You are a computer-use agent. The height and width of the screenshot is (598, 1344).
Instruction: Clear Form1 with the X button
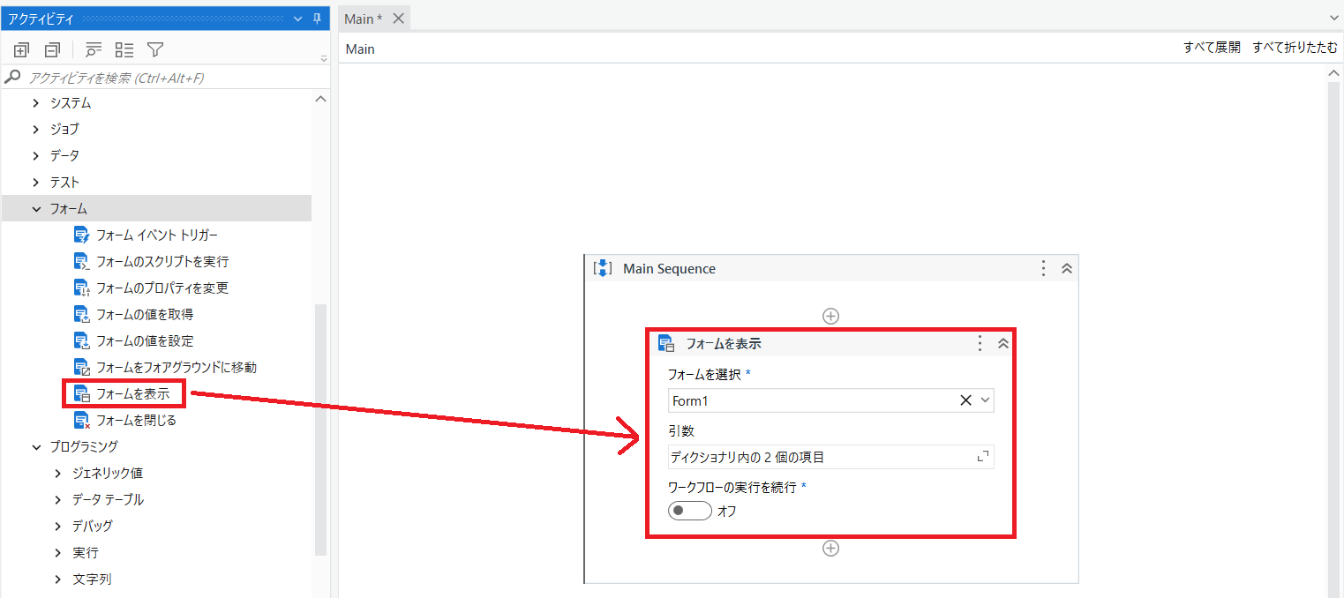click(x=967, y=400)
